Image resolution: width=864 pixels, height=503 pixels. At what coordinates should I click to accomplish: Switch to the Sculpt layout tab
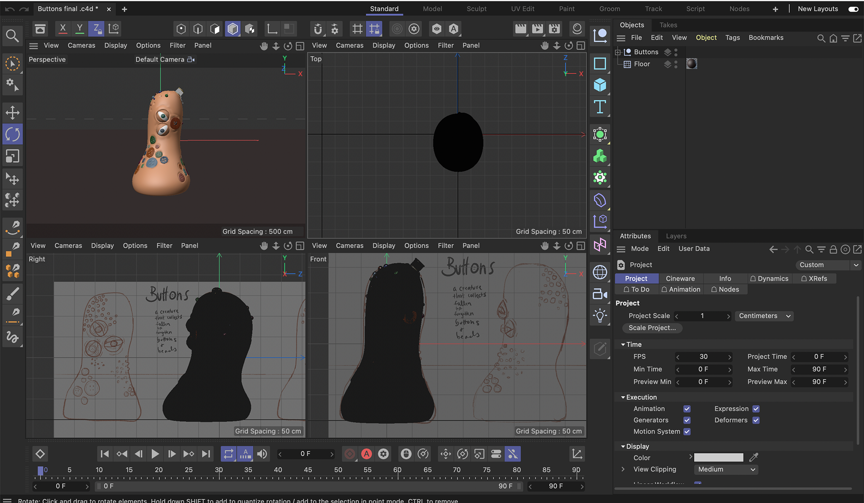coord(476,9)
